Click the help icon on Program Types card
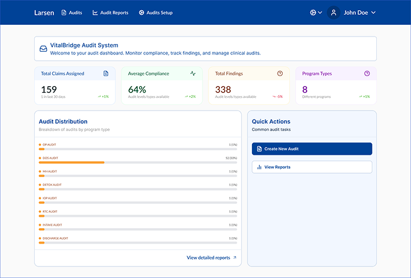 (x=367, y=73)
